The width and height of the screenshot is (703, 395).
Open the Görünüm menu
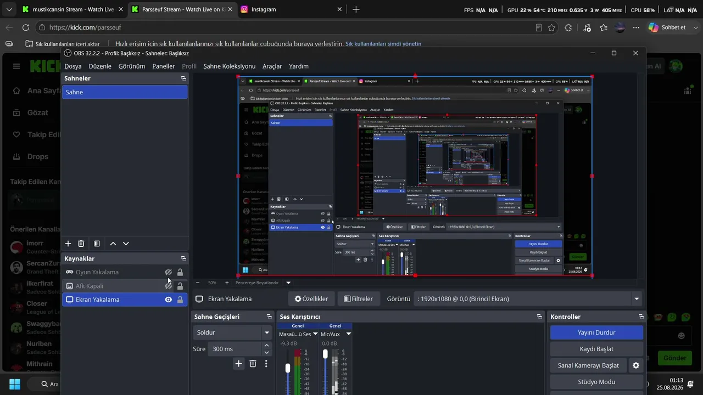(132, 66)
